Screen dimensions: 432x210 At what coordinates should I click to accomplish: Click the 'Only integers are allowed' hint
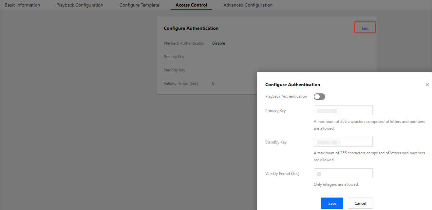tap(336, 184)
